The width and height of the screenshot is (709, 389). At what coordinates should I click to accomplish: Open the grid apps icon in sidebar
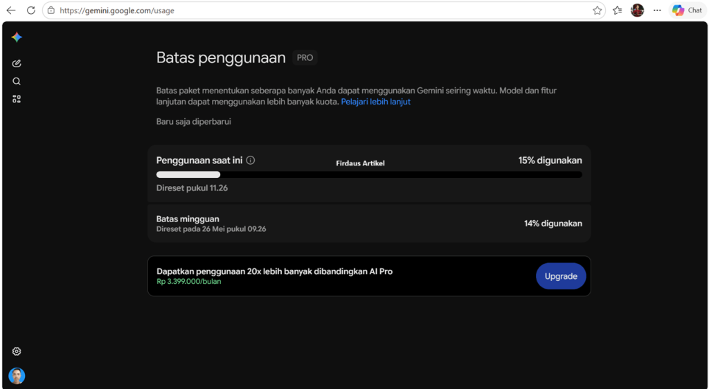pos(17,99)
